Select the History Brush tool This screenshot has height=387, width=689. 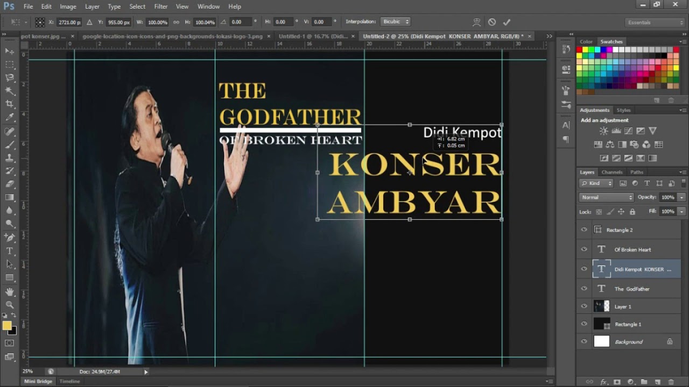10,171
